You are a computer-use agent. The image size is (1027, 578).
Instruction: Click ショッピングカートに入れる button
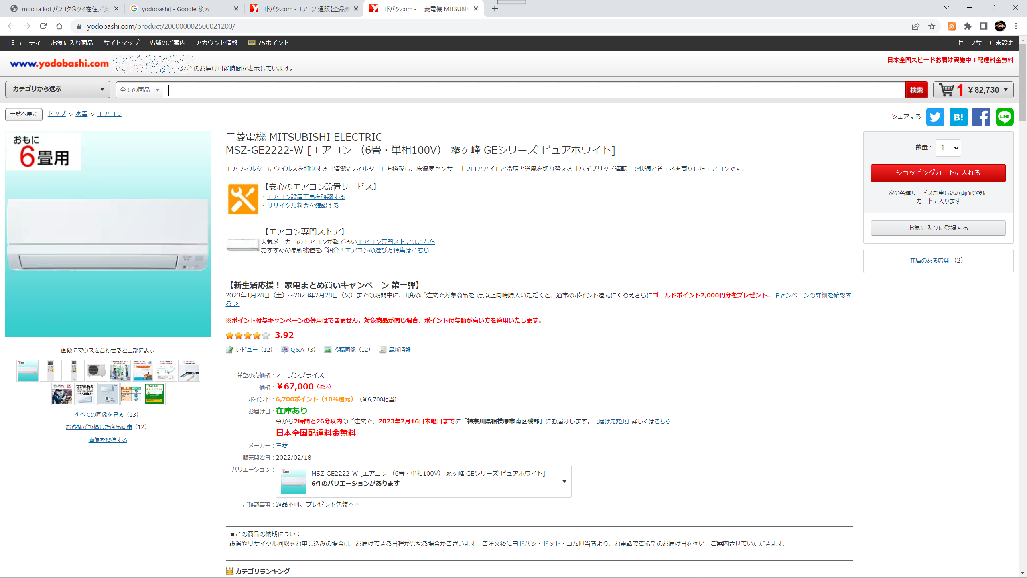(x=938, y=173)
